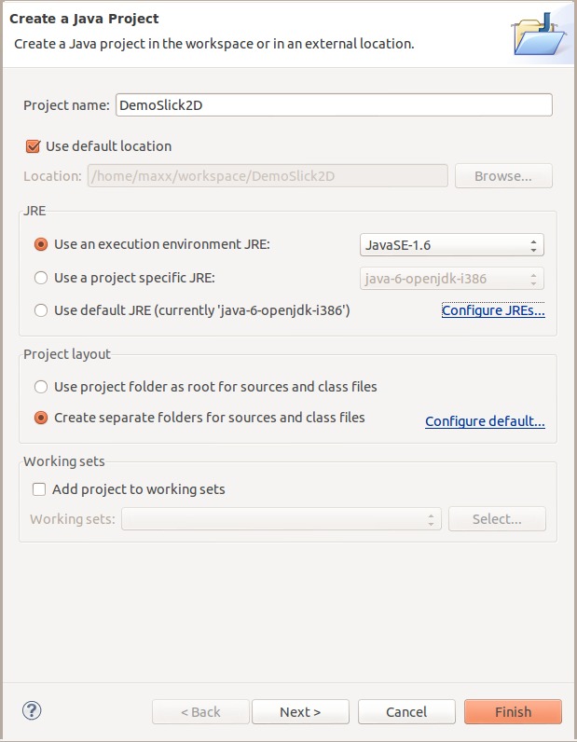This screenshot has height=742, width=577.
Task: Open the JavaSE-1.6 execution environment dropdown
Action: (451, 245)
